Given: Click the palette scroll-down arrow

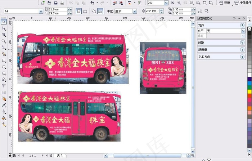Looking at the screenshot, I should click(249, 150).
